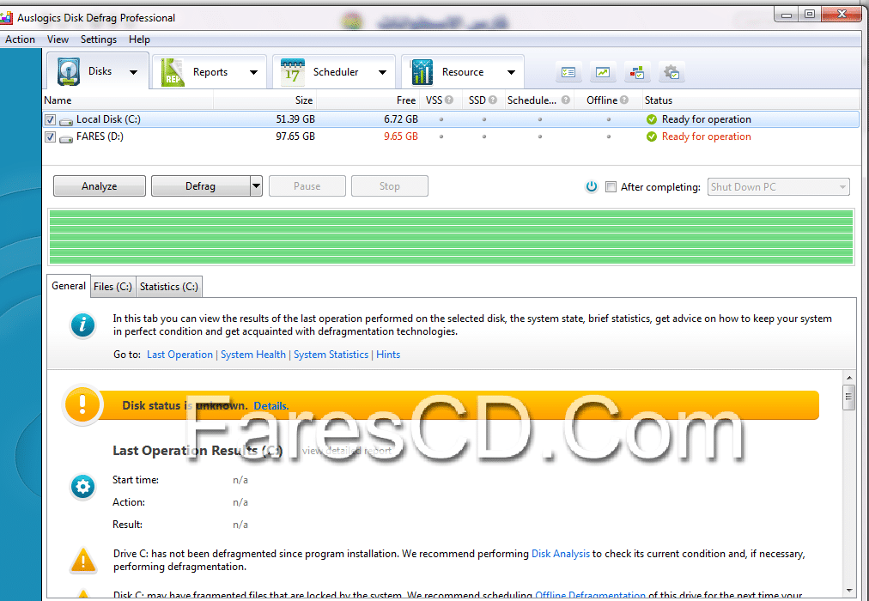This screenshot has width=869, height=601.
Task: Go to Hints link
Action: (388, 355)
